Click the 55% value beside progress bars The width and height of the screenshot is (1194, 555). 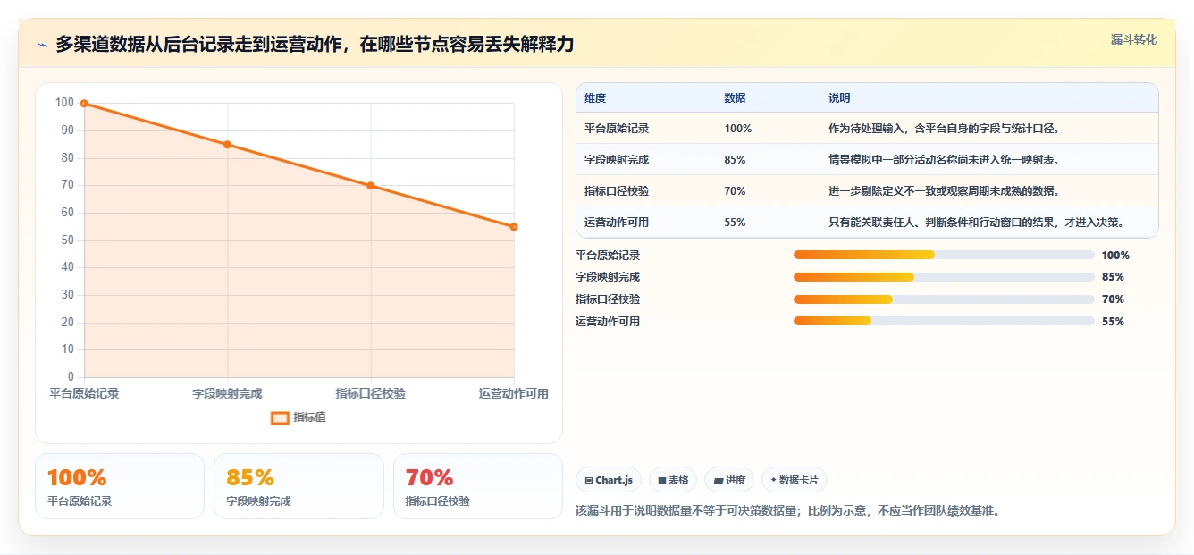[1113, 322]
